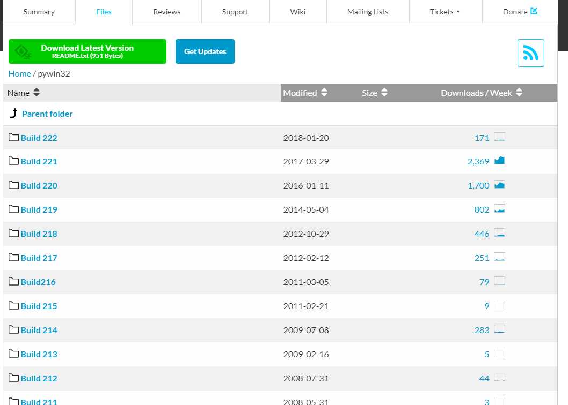The image size is (568, 405).
Task: Open the Build 217 folder link
Action: (39, 258)
